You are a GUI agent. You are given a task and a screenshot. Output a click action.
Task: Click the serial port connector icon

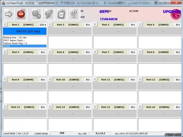pos(49,14)
